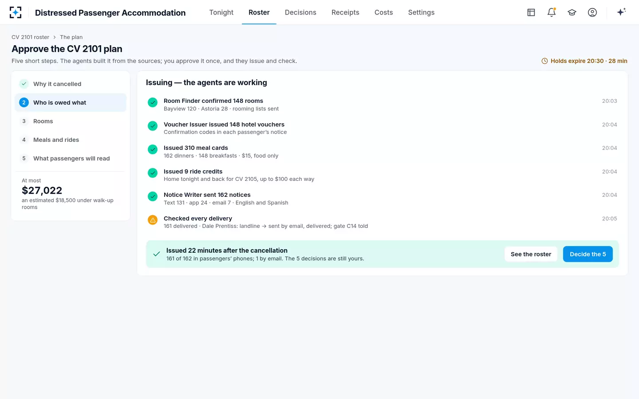Open the Decisions tab
The image size is (639, 399).
300,12
